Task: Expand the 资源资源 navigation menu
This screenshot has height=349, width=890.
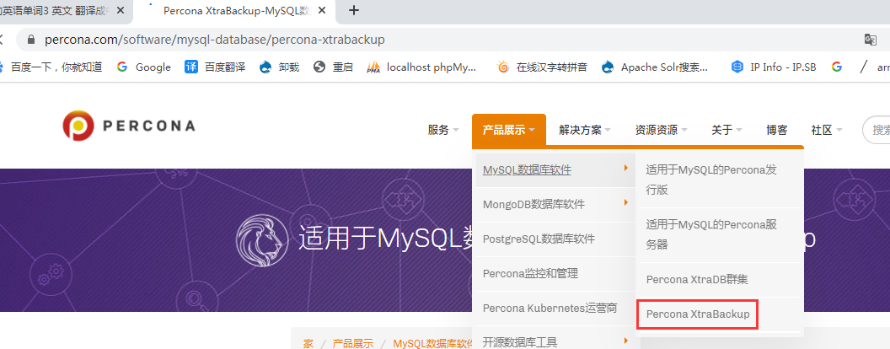Action: pos(662,130)
